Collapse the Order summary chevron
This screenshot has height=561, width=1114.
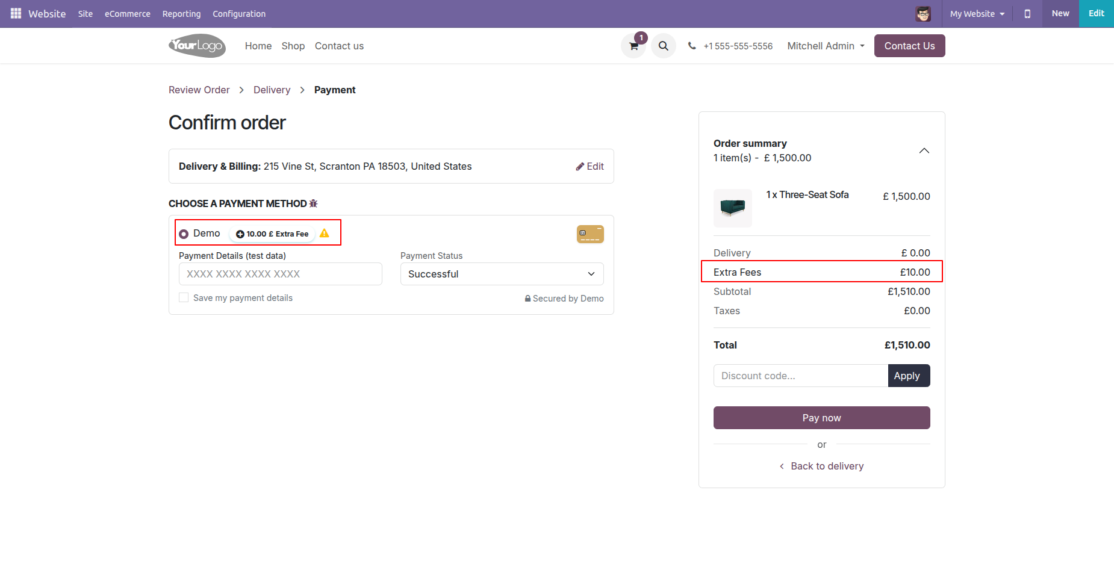(x=924, y=150)
